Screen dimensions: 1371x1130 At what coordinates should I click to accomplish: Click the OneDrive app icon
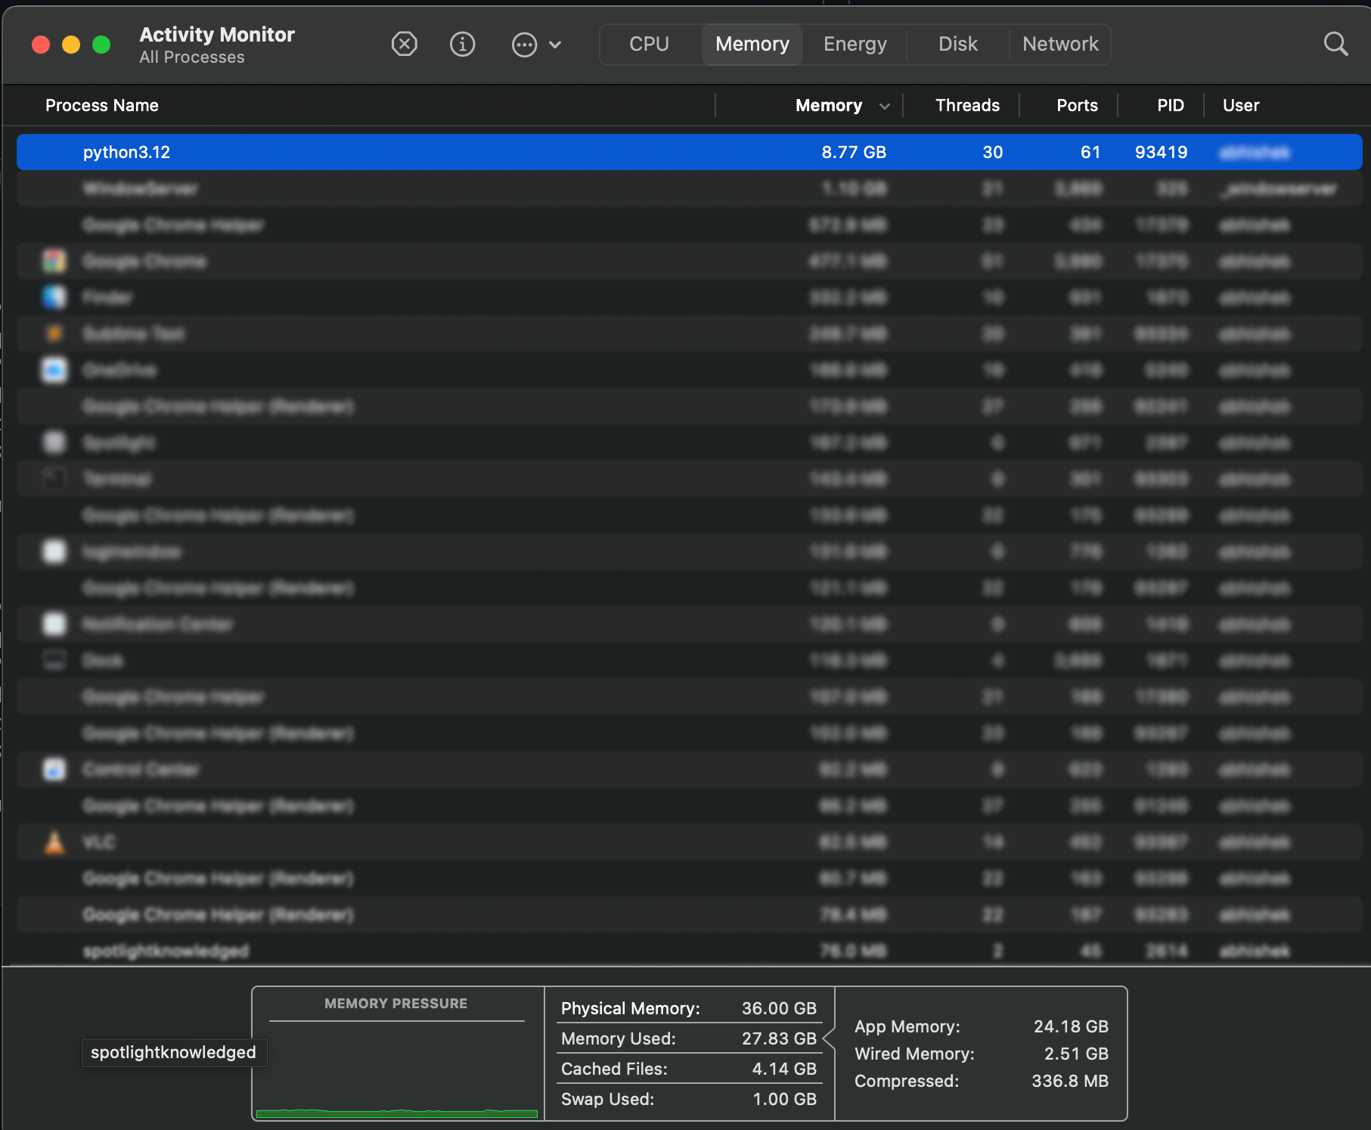pos(54,370)
